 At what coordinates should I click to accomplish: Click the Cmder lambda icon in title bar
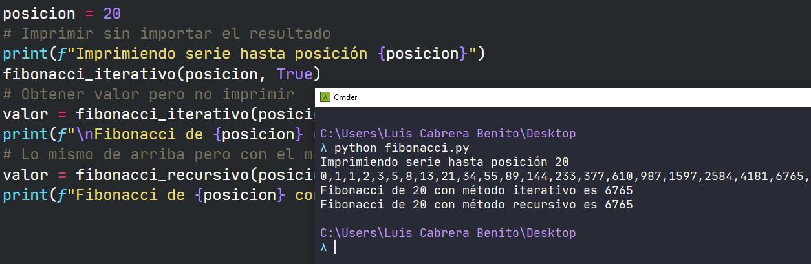(325, 97)
